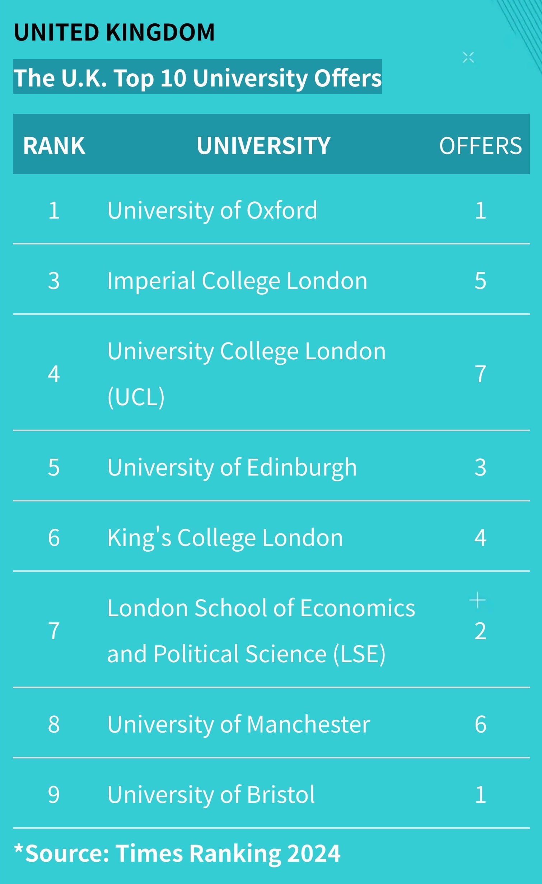The height and width of the screenshot is (884, 542).
Task: Click the OFFERS column header
Action: point(480,146)
